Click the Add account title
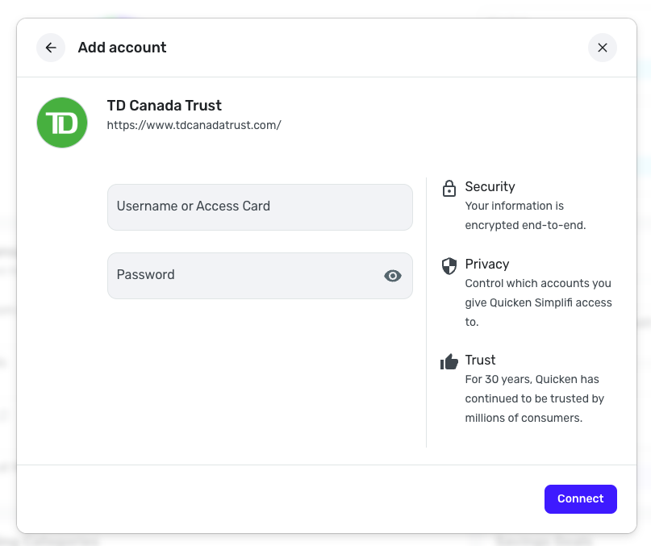Viewport: 651px width, 546px height. tap(122, 48)
